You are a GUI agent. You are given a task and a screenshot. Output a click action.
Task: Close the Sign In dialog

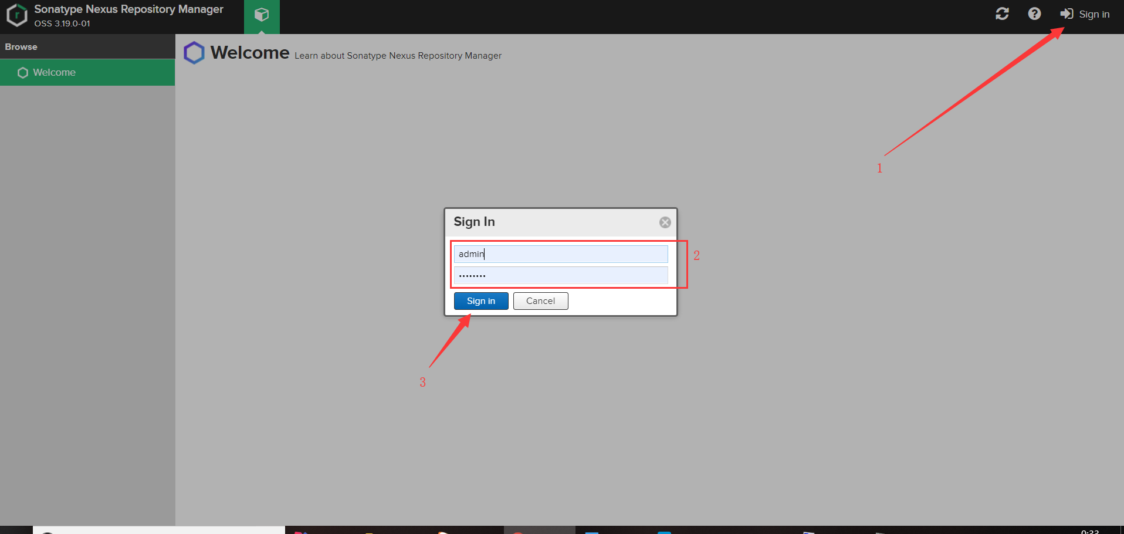pyautogui.click(x=665, y=222)
